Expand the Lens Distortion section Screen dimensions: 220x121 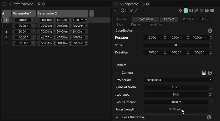(x=117, y=117)
